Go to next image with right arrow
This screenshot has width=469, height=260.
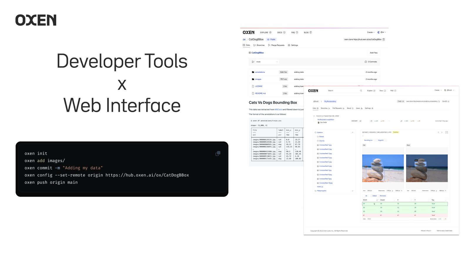(442, 132)
